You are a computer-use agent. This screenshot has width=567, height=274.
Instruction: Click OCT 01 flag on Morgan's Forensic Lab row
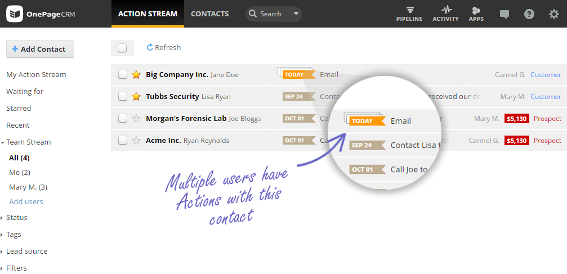[299, 119]
